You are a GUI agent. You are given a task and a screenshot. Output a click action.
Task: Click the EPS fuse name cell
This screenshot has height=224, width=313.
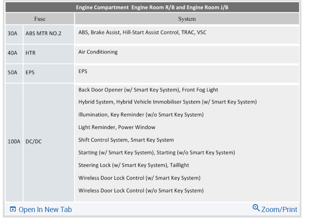pos(30,73)
